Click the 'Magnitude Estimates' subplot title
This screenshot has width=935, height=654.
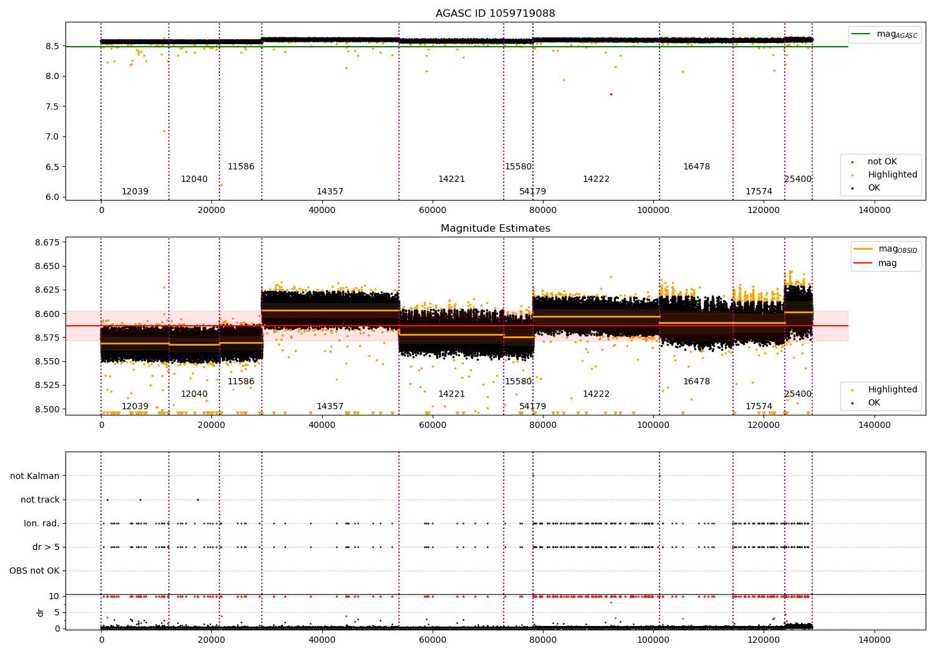click(x=495, y=229)
